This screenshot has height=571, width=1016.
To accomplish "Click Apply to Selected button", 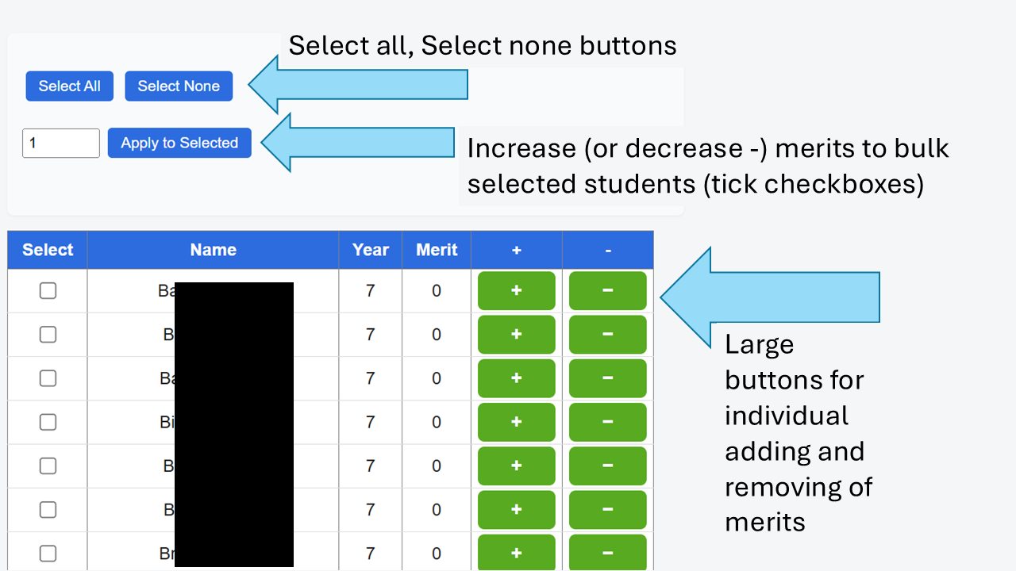I will point(179,144).
